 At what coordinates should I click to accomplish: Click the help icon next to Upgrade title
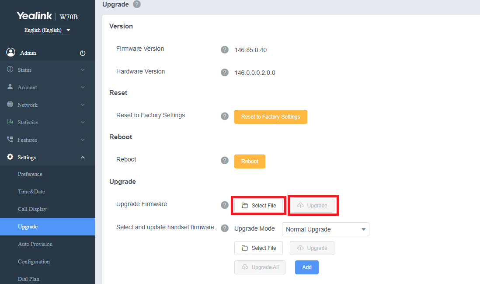137,4
